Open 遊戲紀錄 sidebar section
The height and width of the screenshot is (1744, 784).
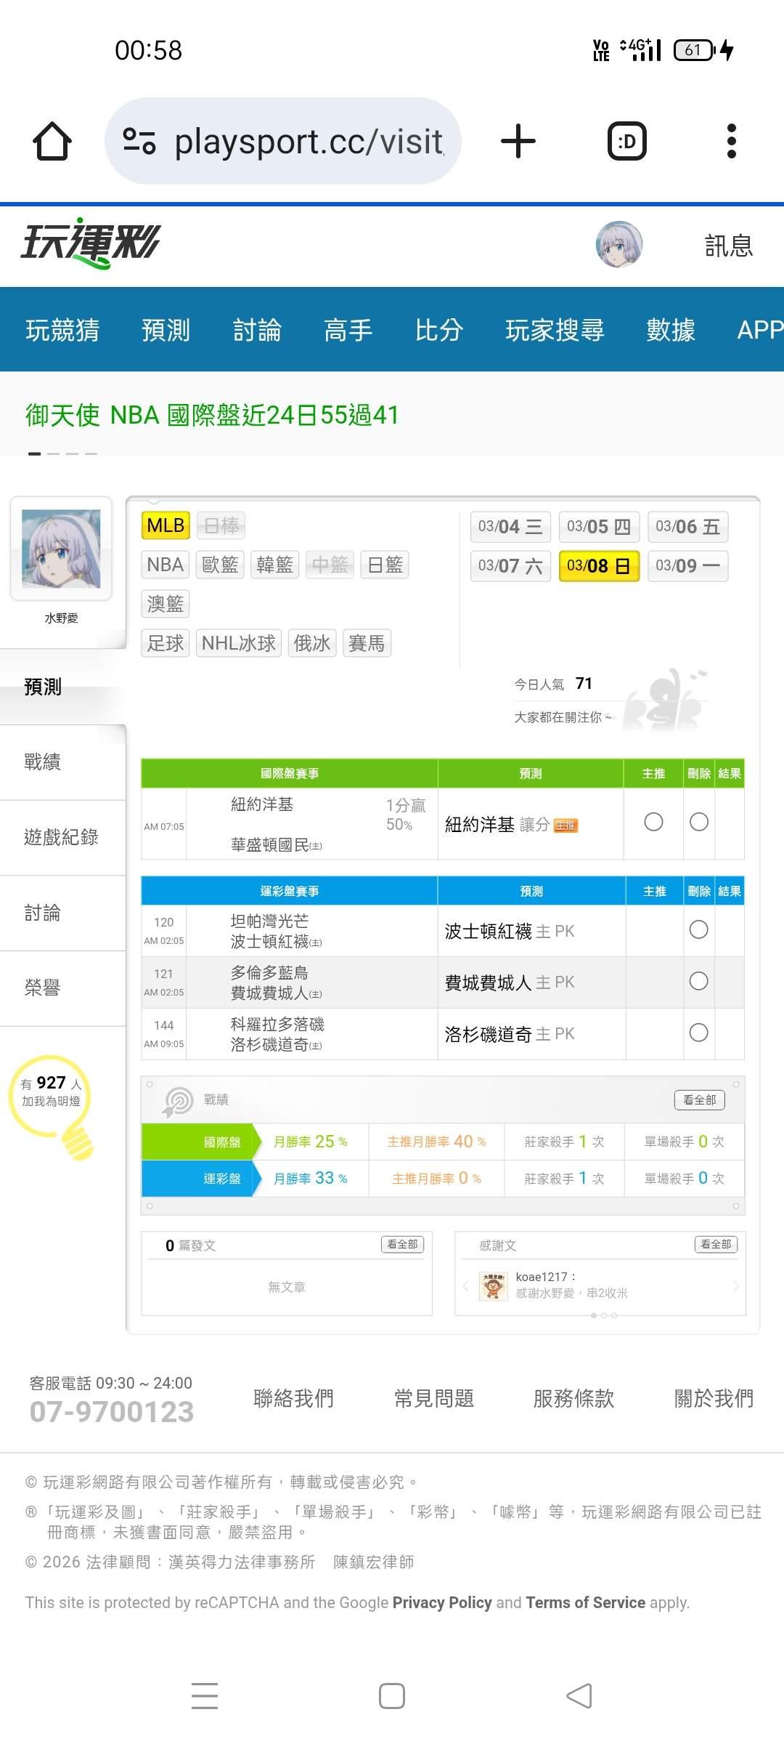62,838
